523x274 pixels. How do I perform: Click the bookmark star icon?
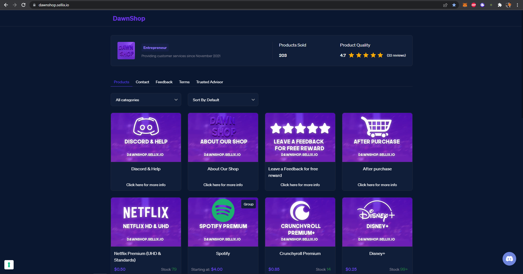click(x=454, y=5)
